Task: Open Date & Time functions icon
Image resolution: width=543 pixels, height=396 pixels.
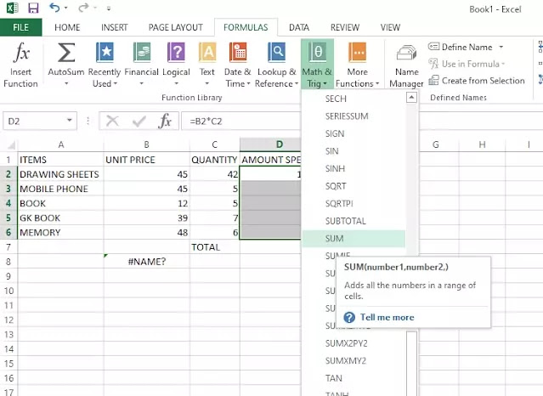Action: pyautogui.click(x=238, y=53)
